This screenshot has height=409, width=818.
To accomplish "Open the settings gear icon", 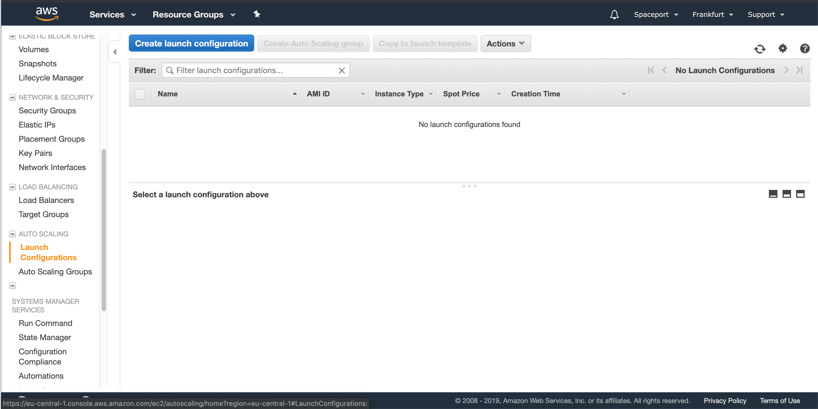I will (x=783, y=48).
